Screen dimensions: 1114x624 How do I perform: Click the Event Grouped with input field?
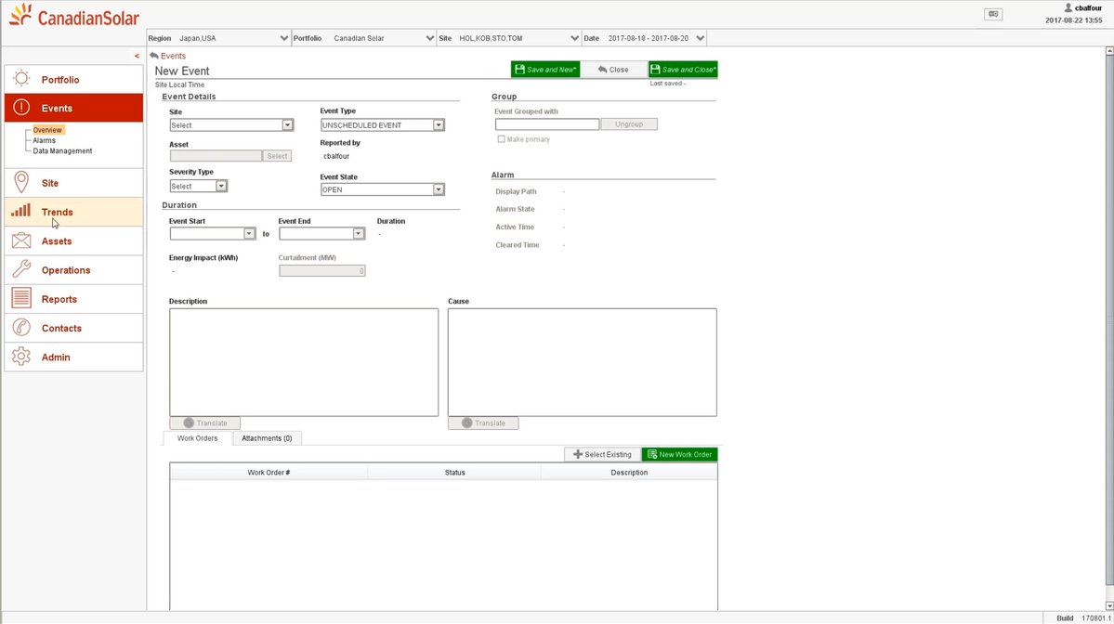(x=547, y=124)
